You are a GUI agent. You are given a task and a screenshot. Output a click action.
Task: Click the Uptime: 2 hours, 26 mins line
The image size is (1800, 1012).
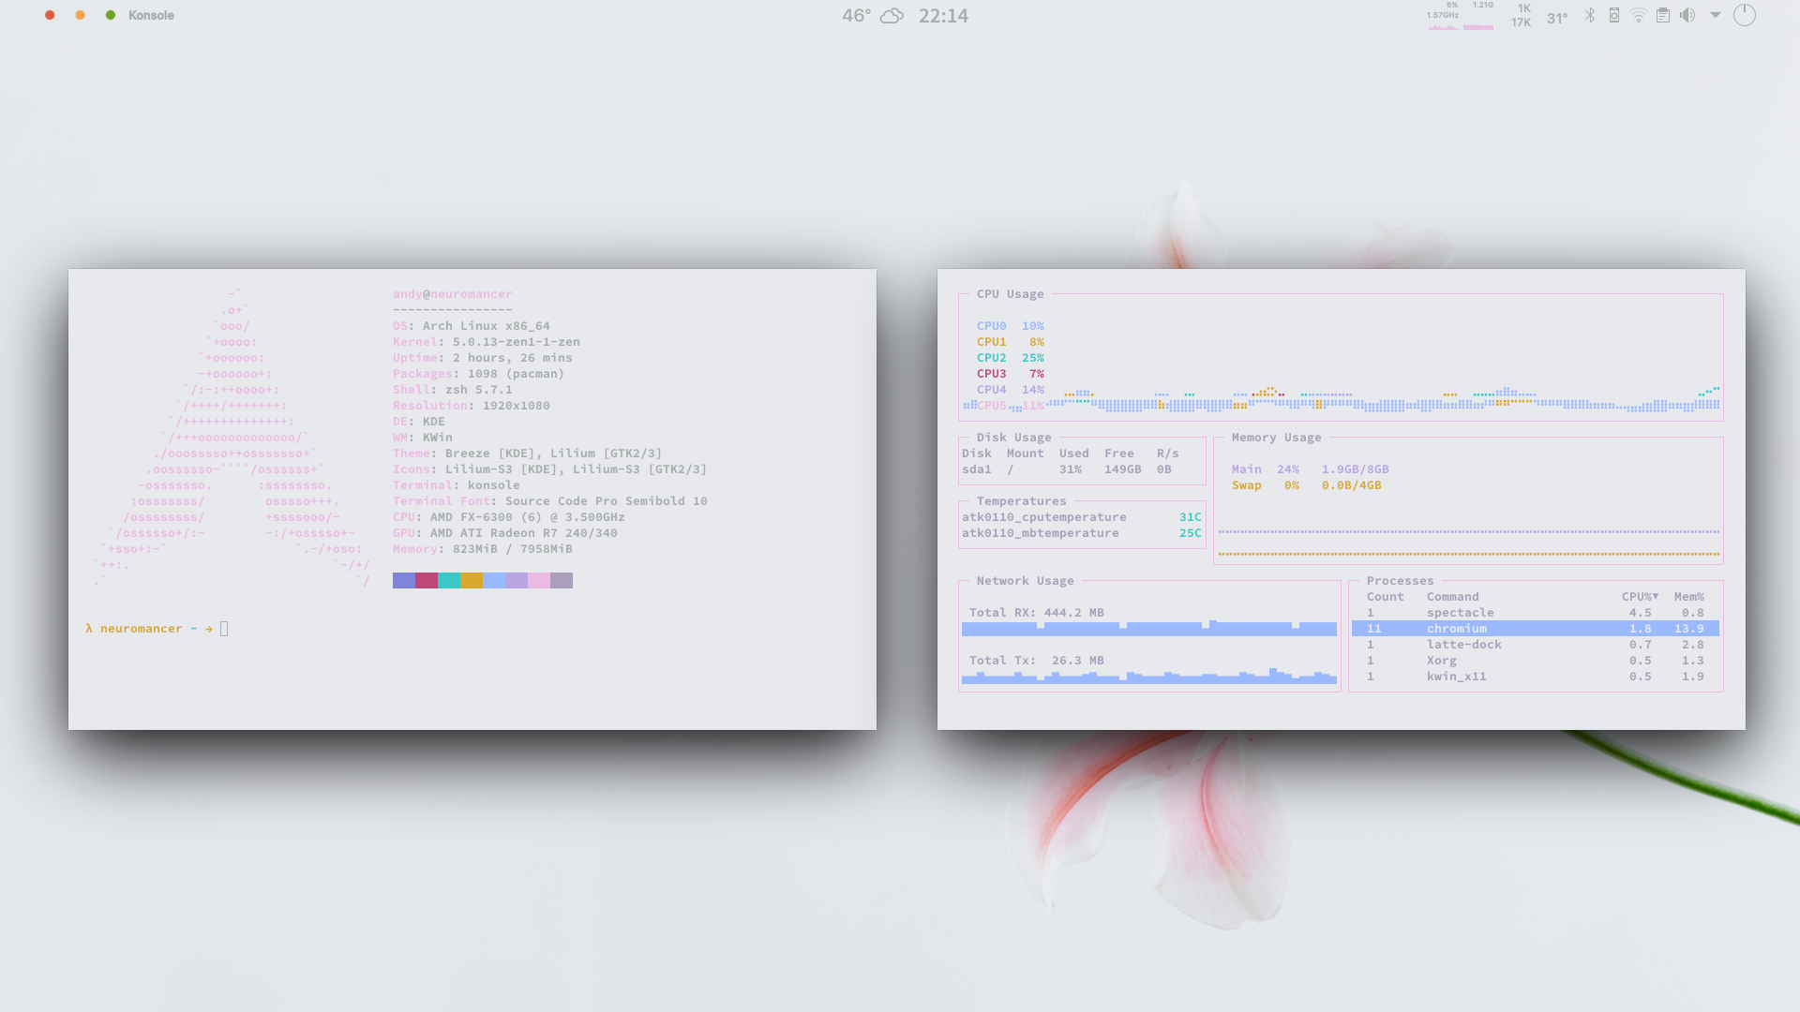(x=483, y=358)
